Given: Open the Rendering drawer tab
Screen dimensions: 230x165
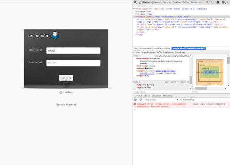Looking at the screenshot, I should point(167,96).
